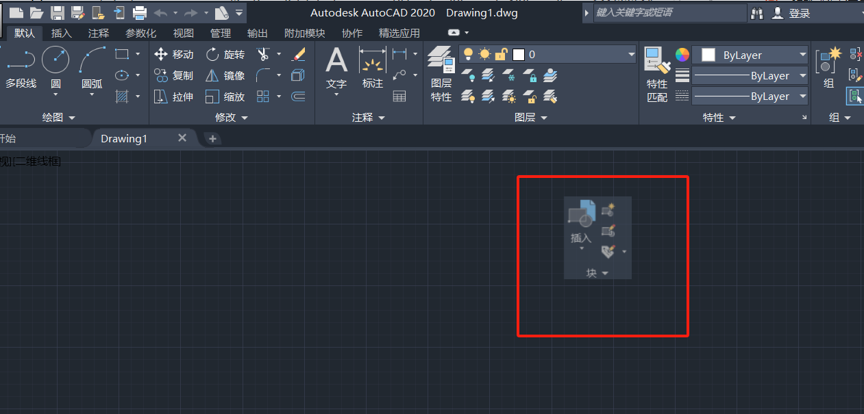
Task: Toggle layer on/off lightbulb in layer list
Action: coord(468,55)
